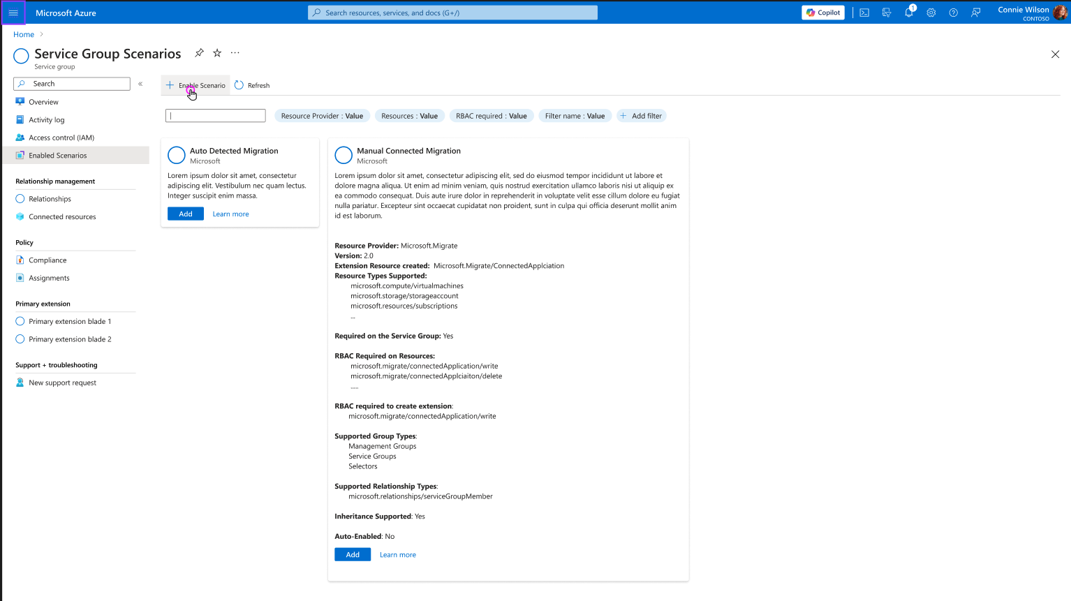Focus the scenario filter text box
Screen dimensions: 1071x601
pos(215,116)
